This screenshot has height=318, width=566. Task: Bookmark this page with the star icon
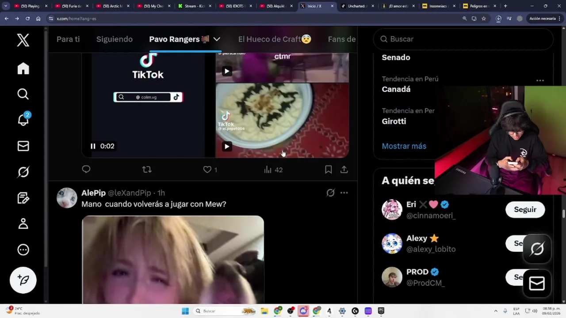[x=484, y=19]
